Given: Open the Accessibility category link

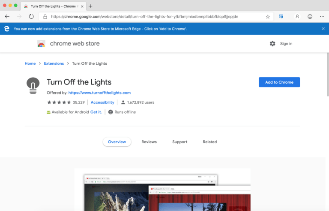Looking at the screenshot, I should [102, 102].
